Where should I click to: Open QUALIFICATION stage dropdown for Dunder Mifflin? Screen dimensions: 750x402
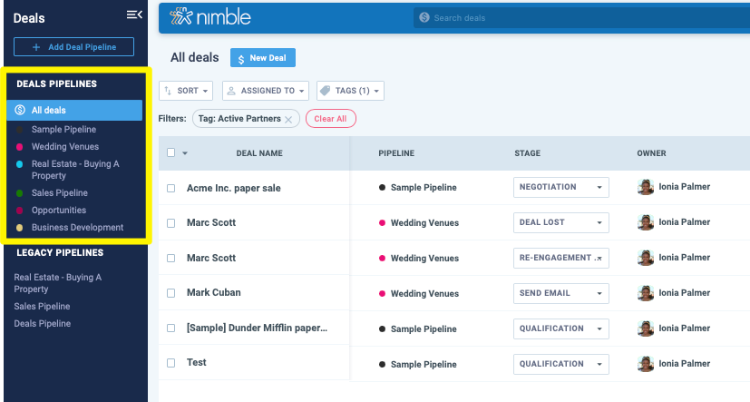click(x=561, y=328)
